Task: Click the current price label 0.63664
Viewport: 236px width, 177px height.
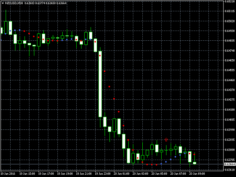Action: point(230,164)
